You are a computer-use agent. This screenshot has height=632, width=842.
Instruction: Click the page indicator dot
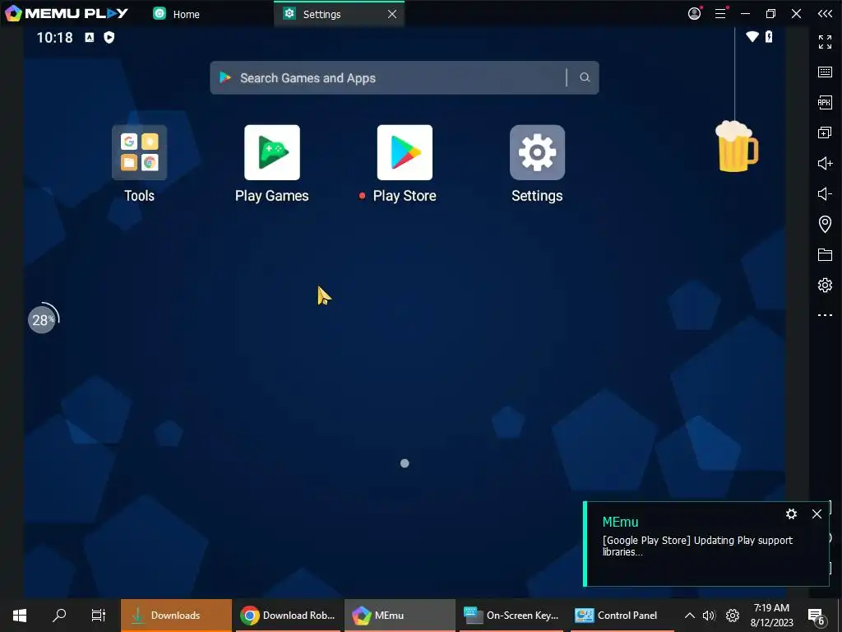[x=405, y=463]
